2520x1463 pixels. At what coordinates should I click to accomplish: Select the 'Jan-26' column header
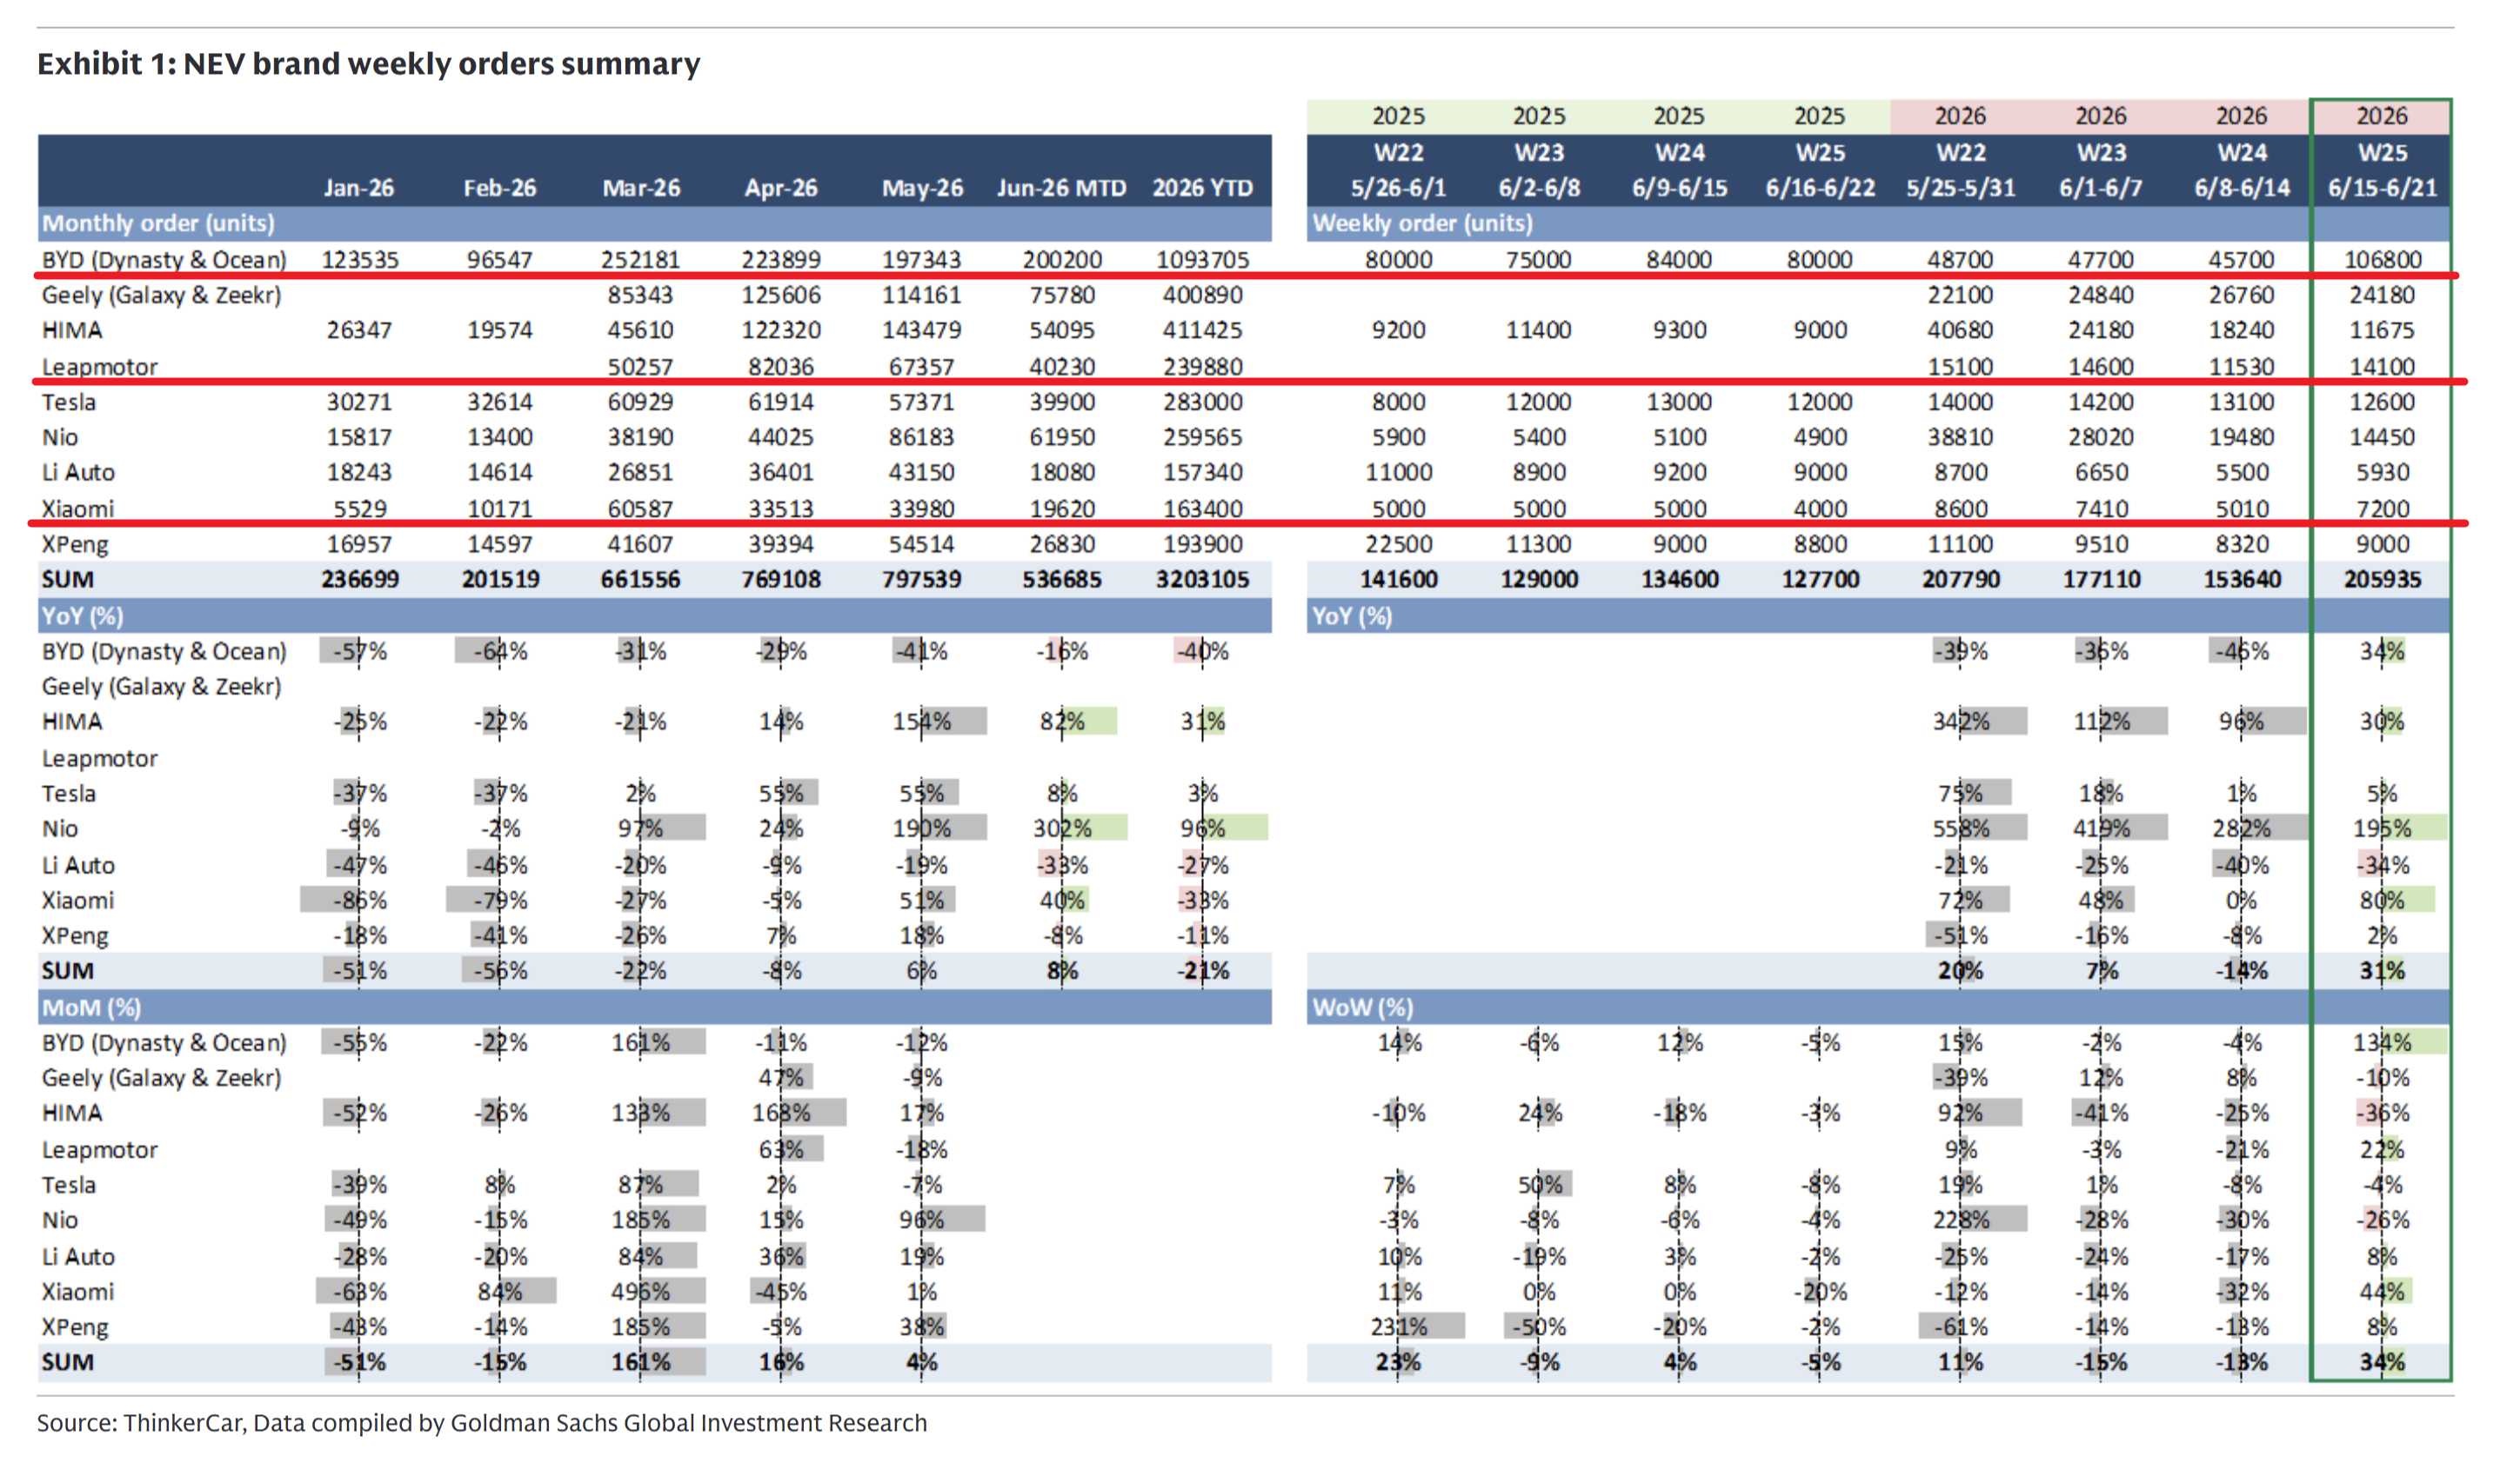point(359,188)
